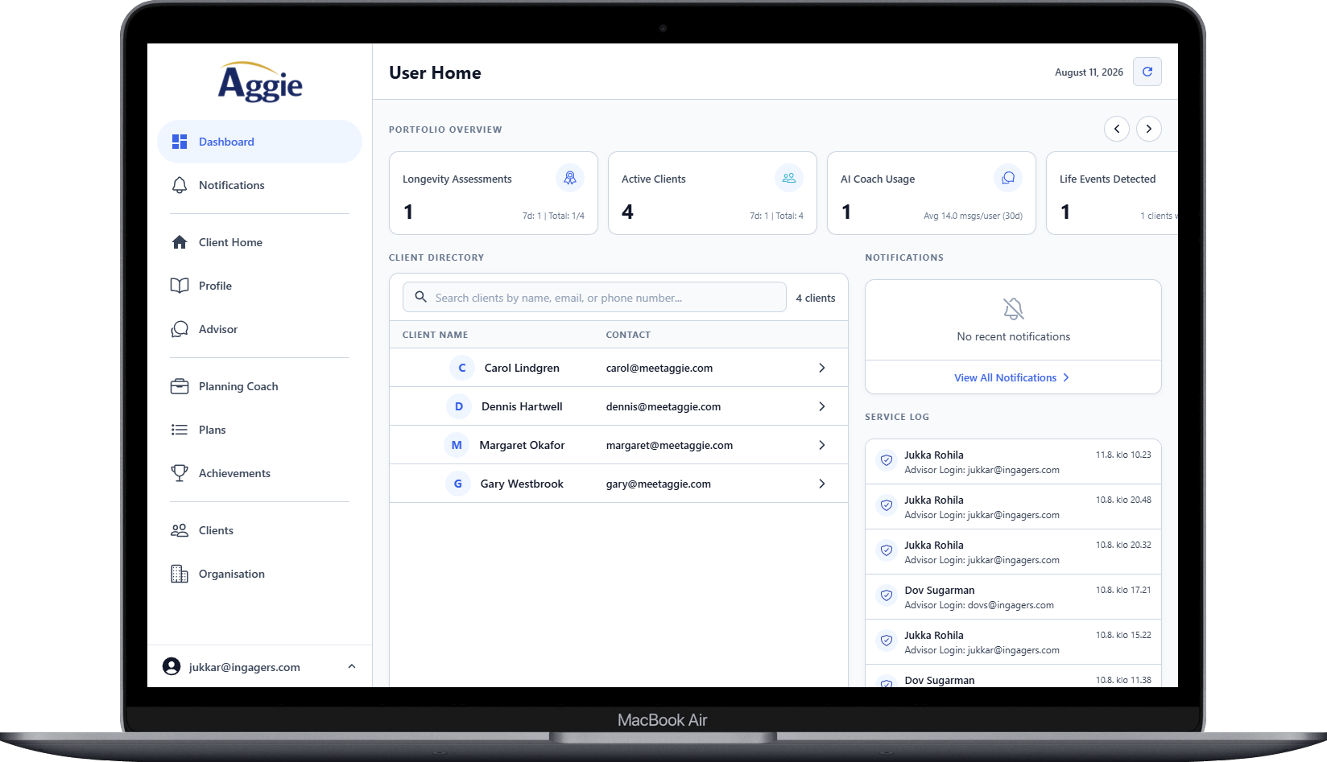Click shield icon on Dov Sugarman 17.21 entry
Screen dimensions: 1327x762
pyautogui.click(x=887, y=595)
